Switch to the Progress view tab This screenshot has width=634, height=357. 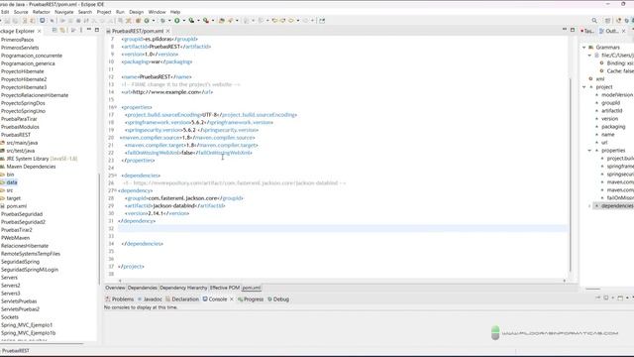point(251,299)
